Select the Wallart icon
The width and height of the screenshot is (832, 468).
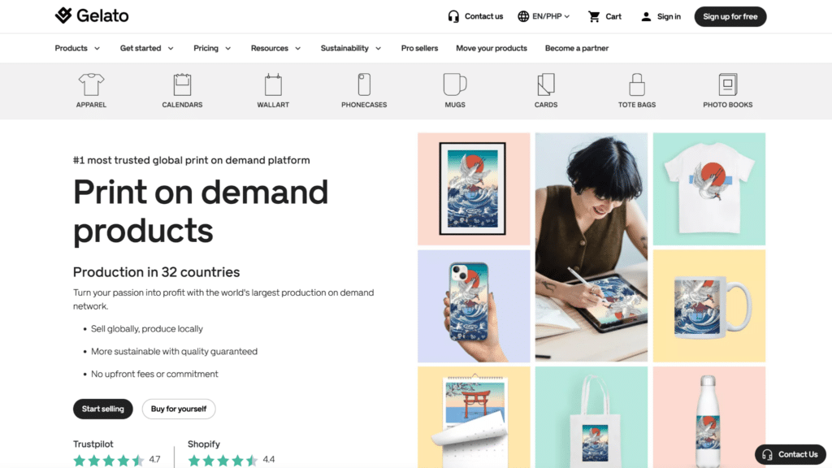[x=273, y=84]
